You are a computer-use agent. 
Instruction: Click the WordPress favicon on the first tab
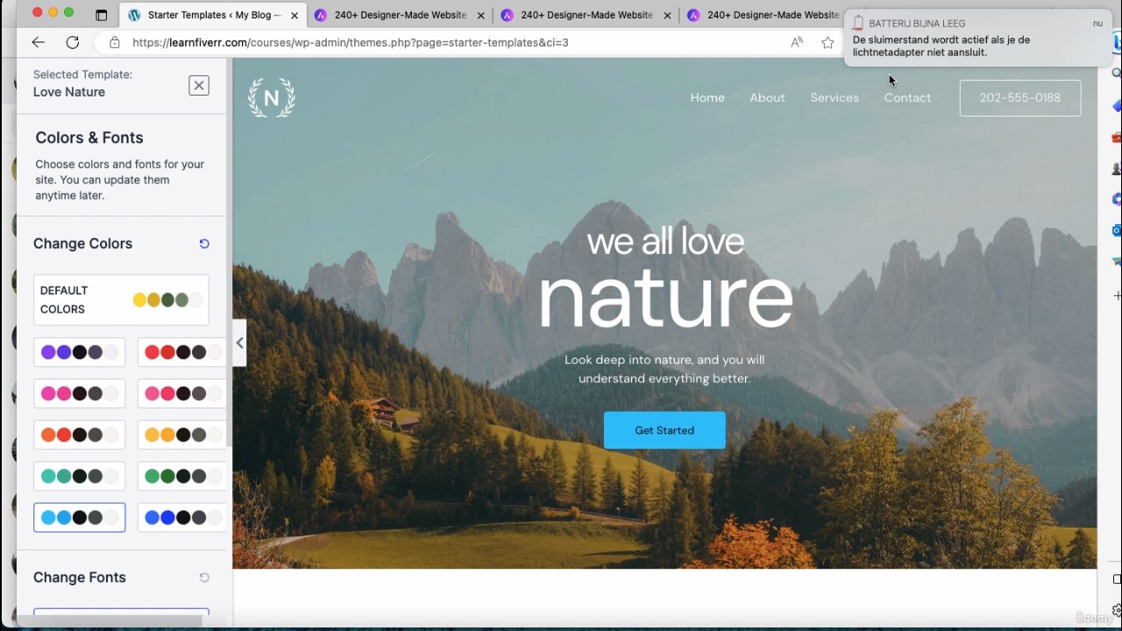coord(134,15)
